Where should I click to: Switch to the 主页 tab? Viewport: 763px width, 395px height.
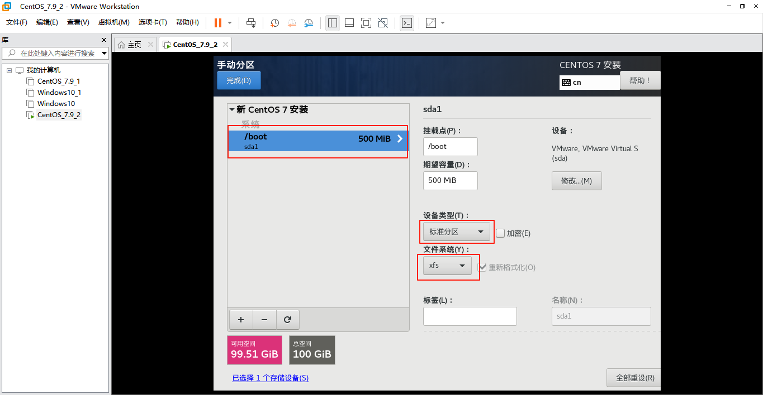pos(135,45)
